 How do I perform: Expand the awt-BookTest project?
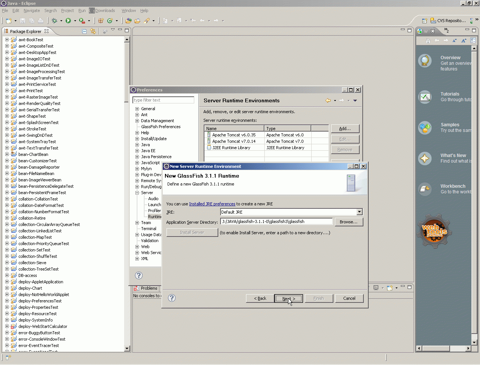[x=7, y=39]
